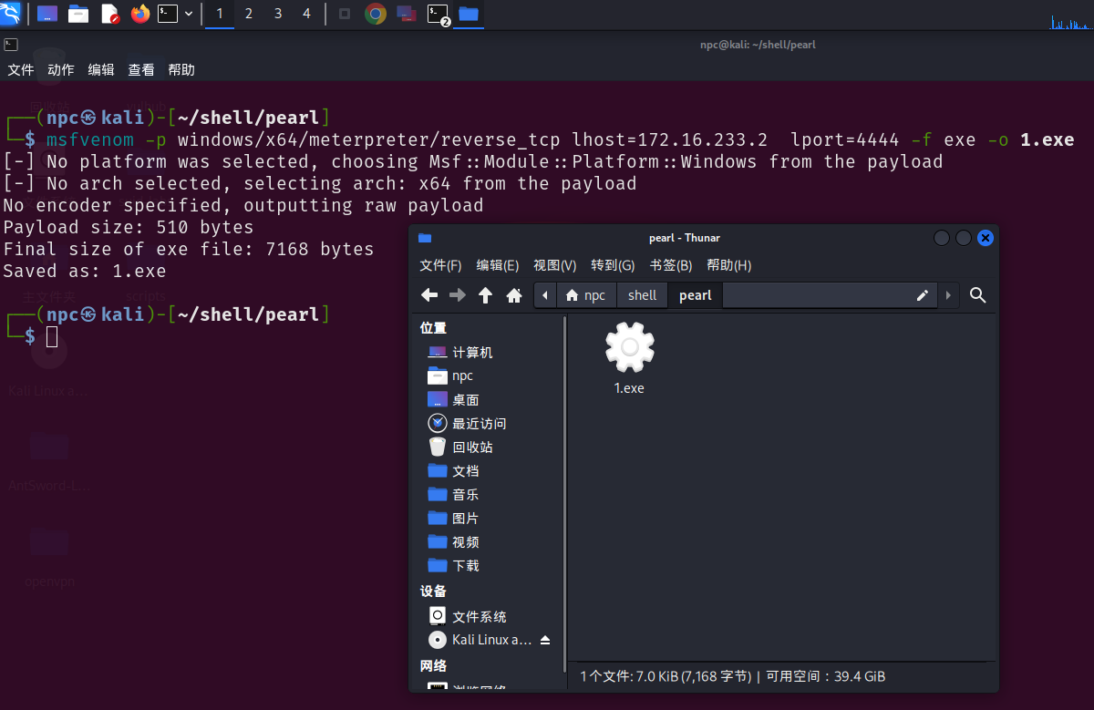
Task: Click the CPU graph monitor in panel
Action: click(x=1071, y=20)
